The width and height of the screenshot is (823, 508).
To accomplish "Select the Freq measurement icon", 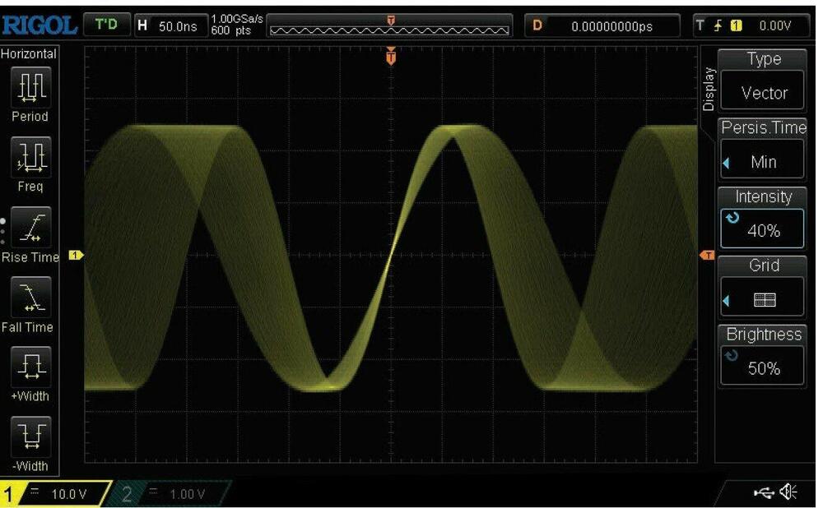I will [30, 155].
